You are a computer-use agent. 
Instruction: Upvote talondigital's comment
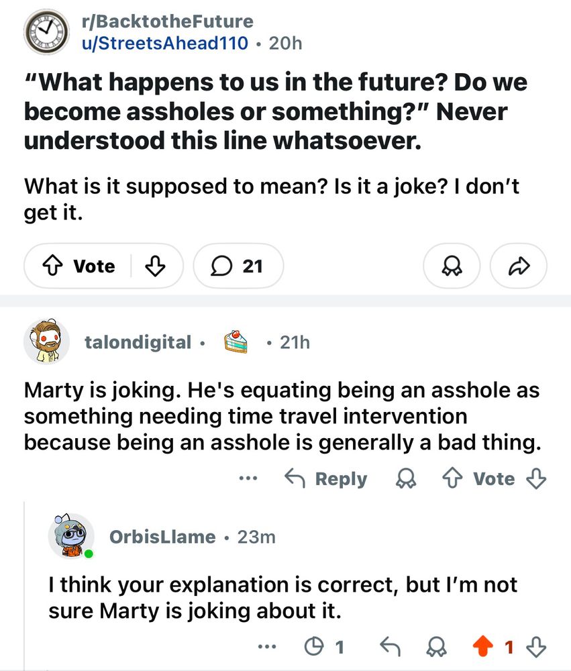point(452,478)
